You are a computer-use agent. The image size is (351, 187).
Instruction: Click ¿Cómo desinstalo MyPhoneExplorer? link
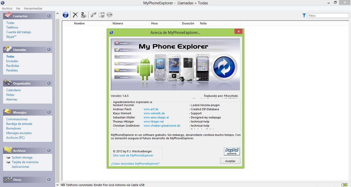tap(135, 164)
